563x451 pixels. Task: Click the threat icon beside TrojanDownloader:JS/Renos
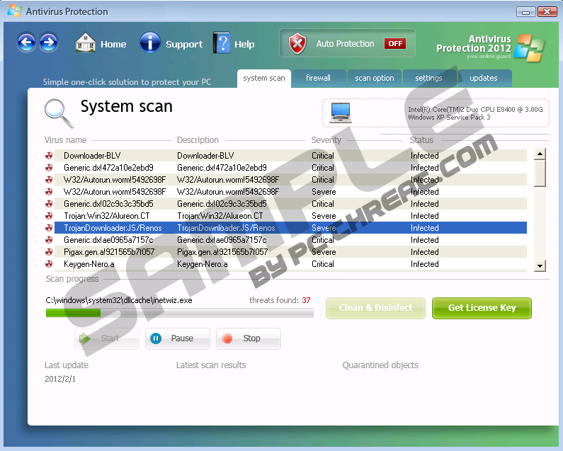click(49, 228)
